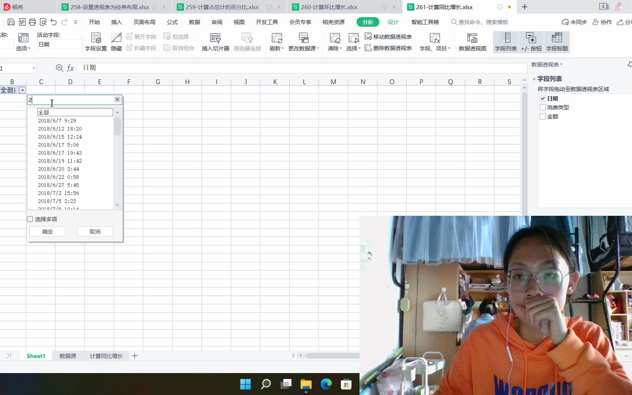Enable 选择多项 select multiple items checkbox
Image resolution: width=632 pixels, height=395 pixels.
coord(30,219)
